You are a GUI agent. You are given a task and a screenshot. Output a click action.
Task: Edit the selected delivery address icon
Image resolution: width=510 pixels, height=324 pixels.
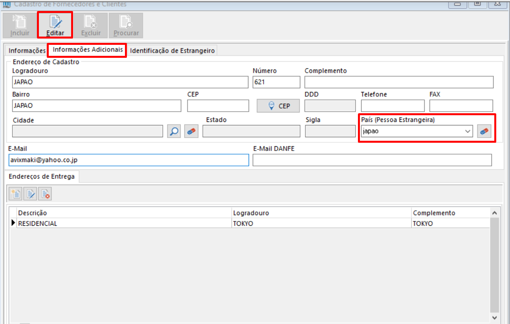(x=31, y=194)
